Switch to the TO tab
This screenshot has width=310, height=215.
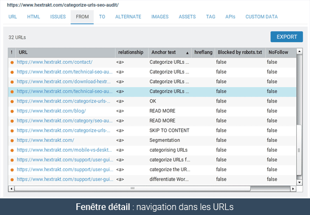point(102,17)
